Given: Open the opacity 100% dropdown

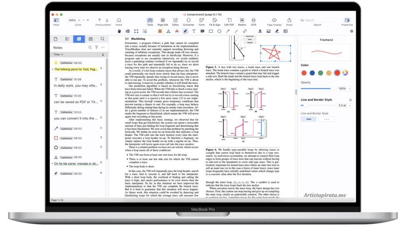Looking at the screenshot, I should coord(345,88).
